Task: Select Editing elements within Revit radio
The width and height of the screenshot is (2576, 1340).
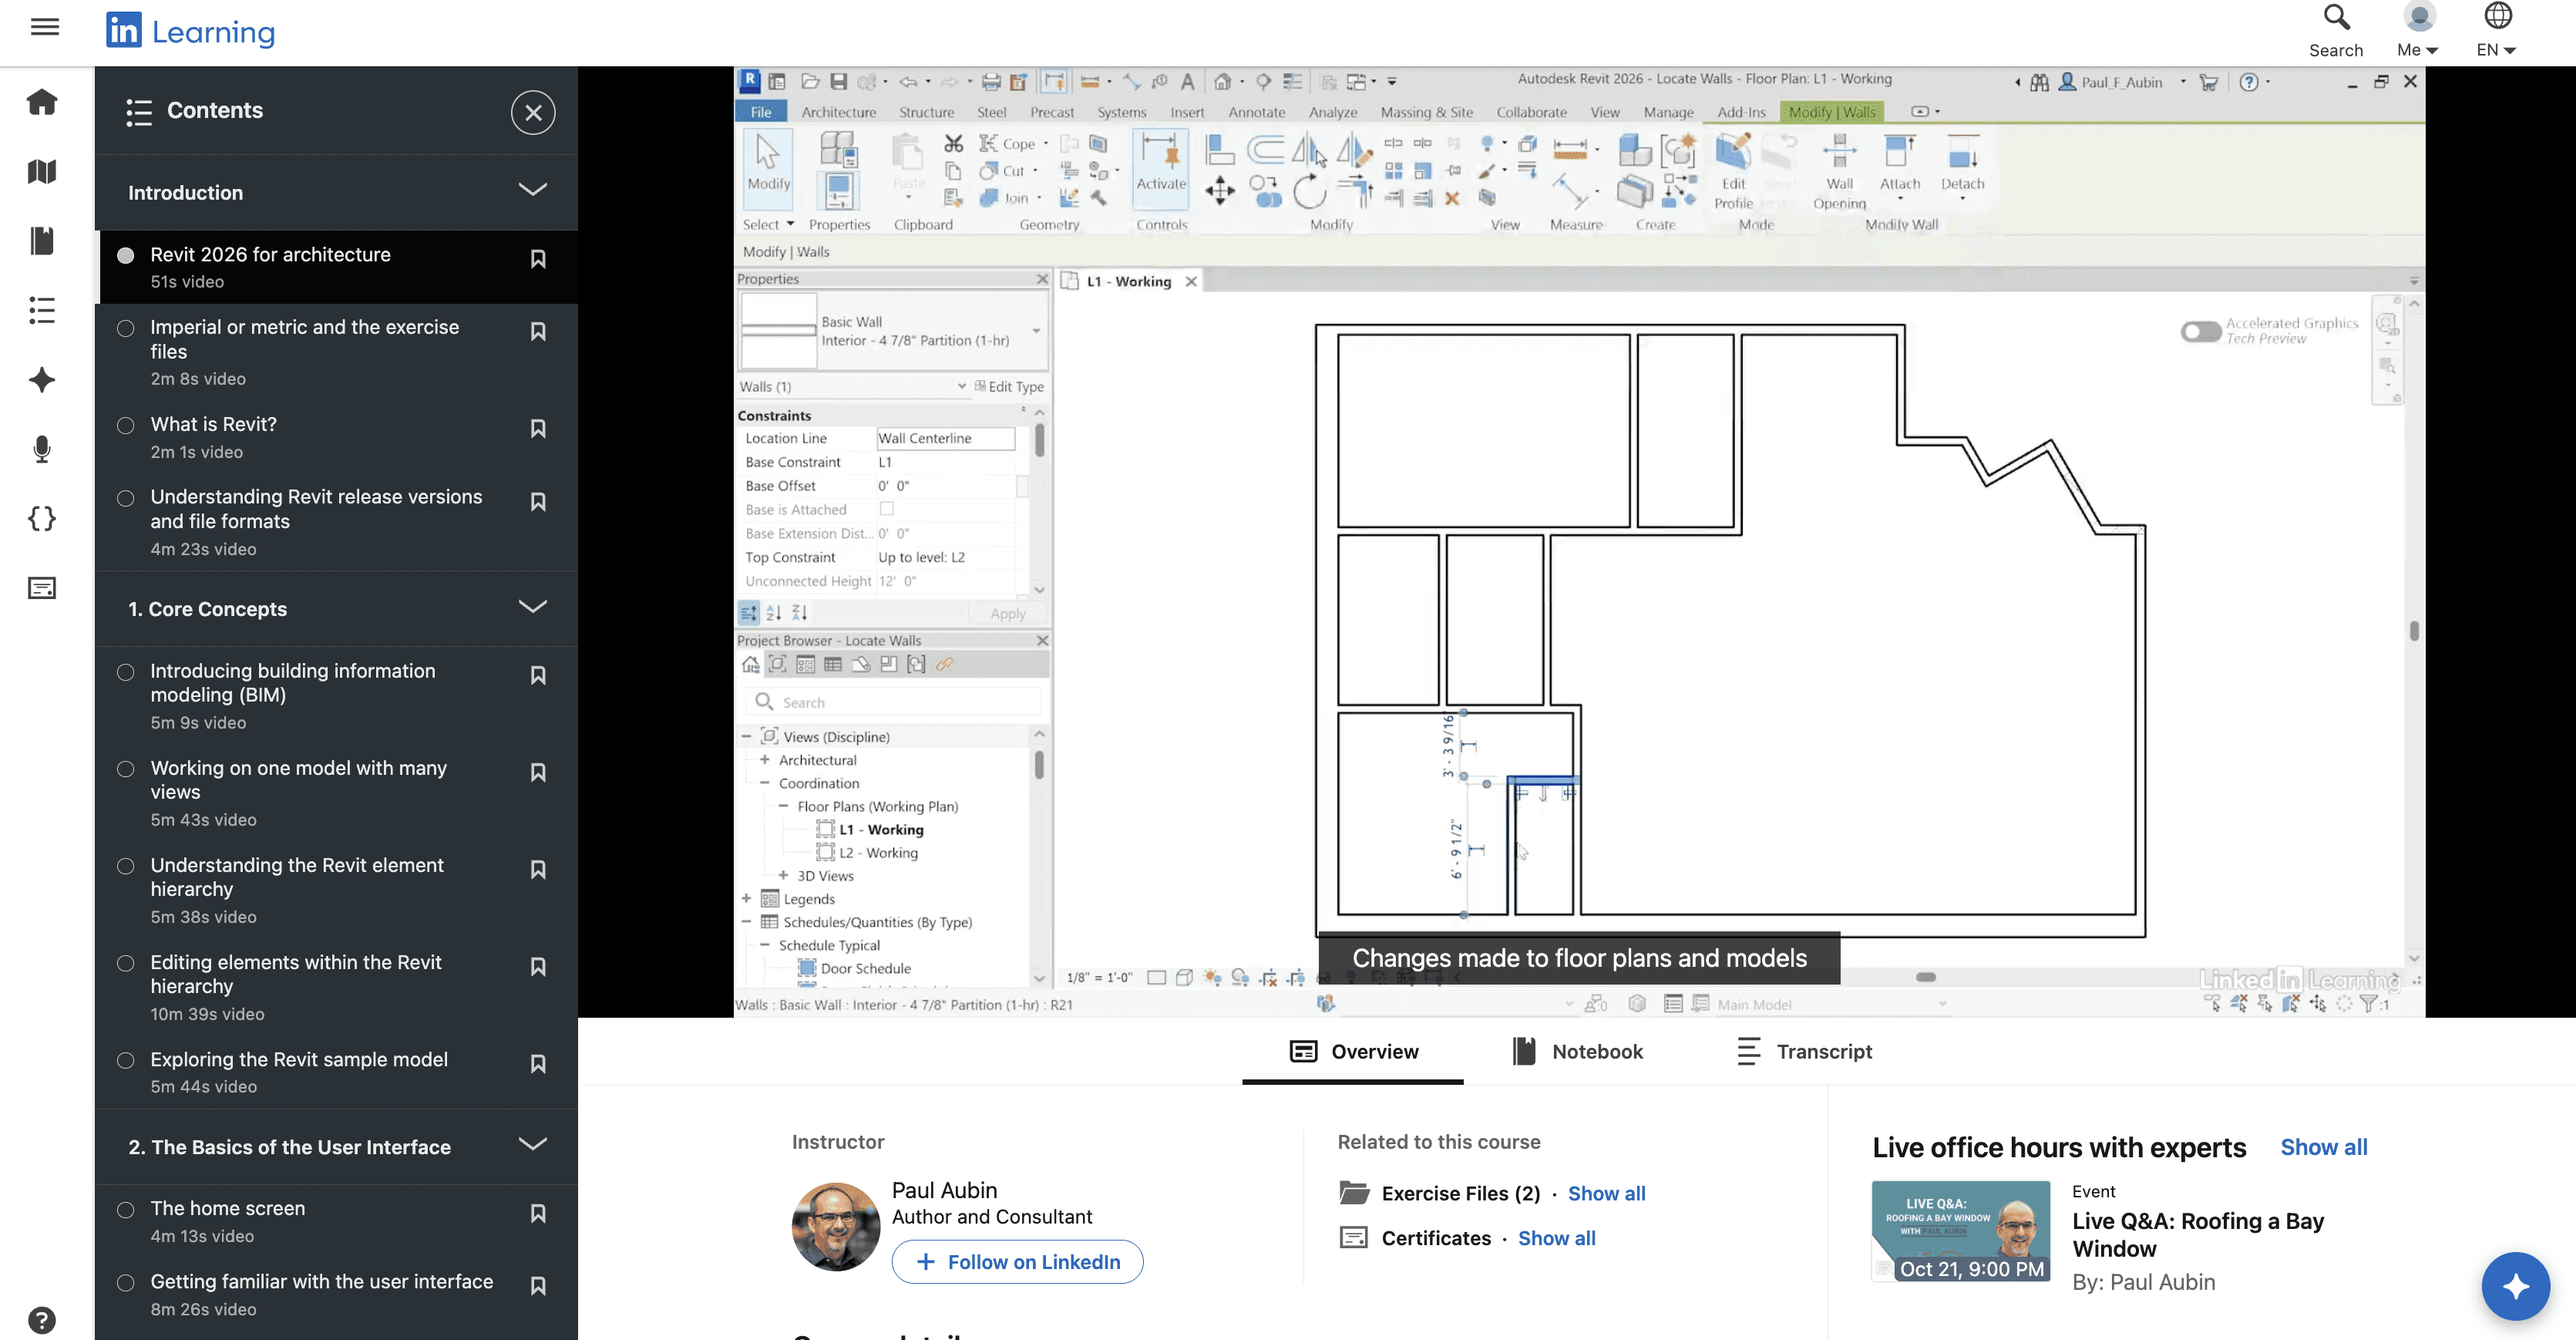Action: pyautogui.click(x=126, y=963)
